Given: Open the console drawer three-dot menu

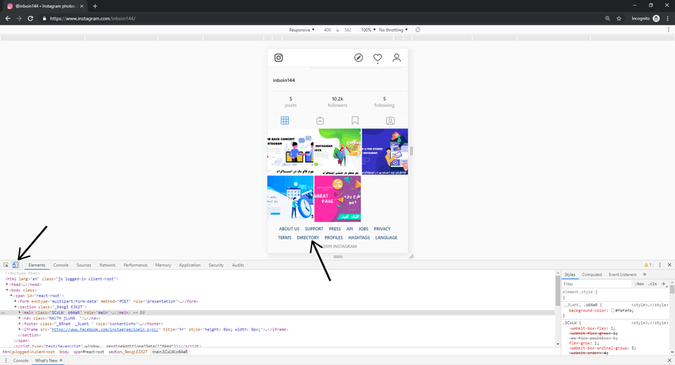Looking at the screenshot, I should [6, 360].
